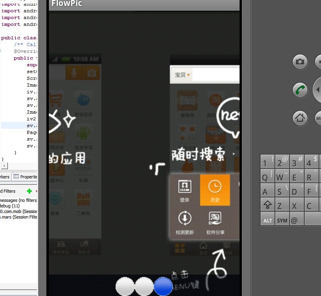321x296 pixels.
Task: Click keyboard key Z
Action: [282, 204]
